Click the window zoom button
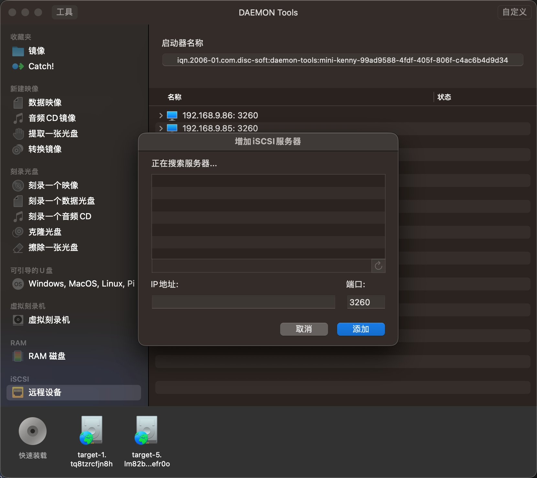 coord(38,12)
